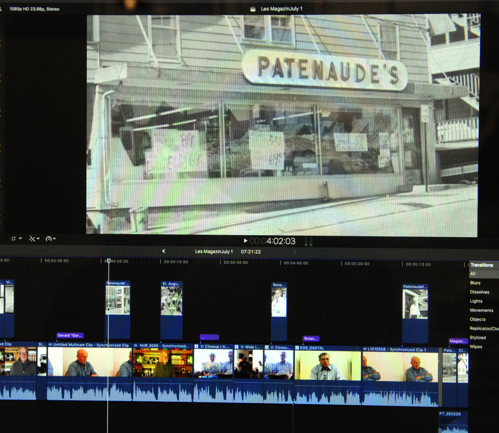Screen dimensions: 499x433
Task: Choose the Stylized transition category
Action: (478, 338)
